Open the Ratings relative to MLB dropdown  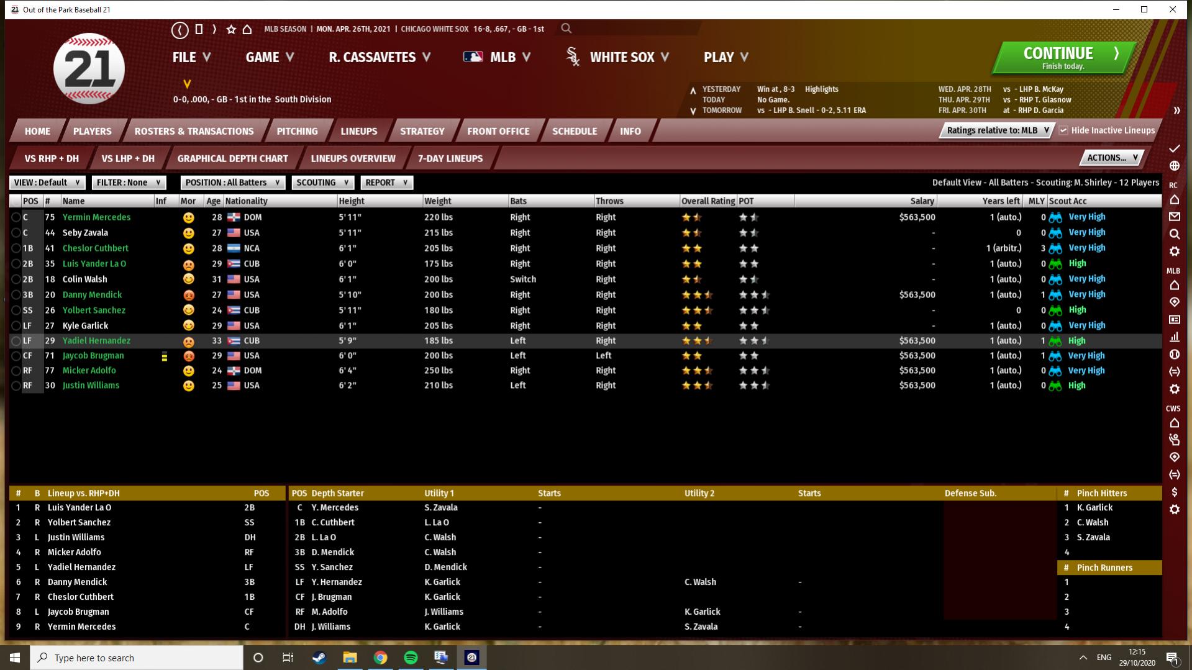click(996, 130)
